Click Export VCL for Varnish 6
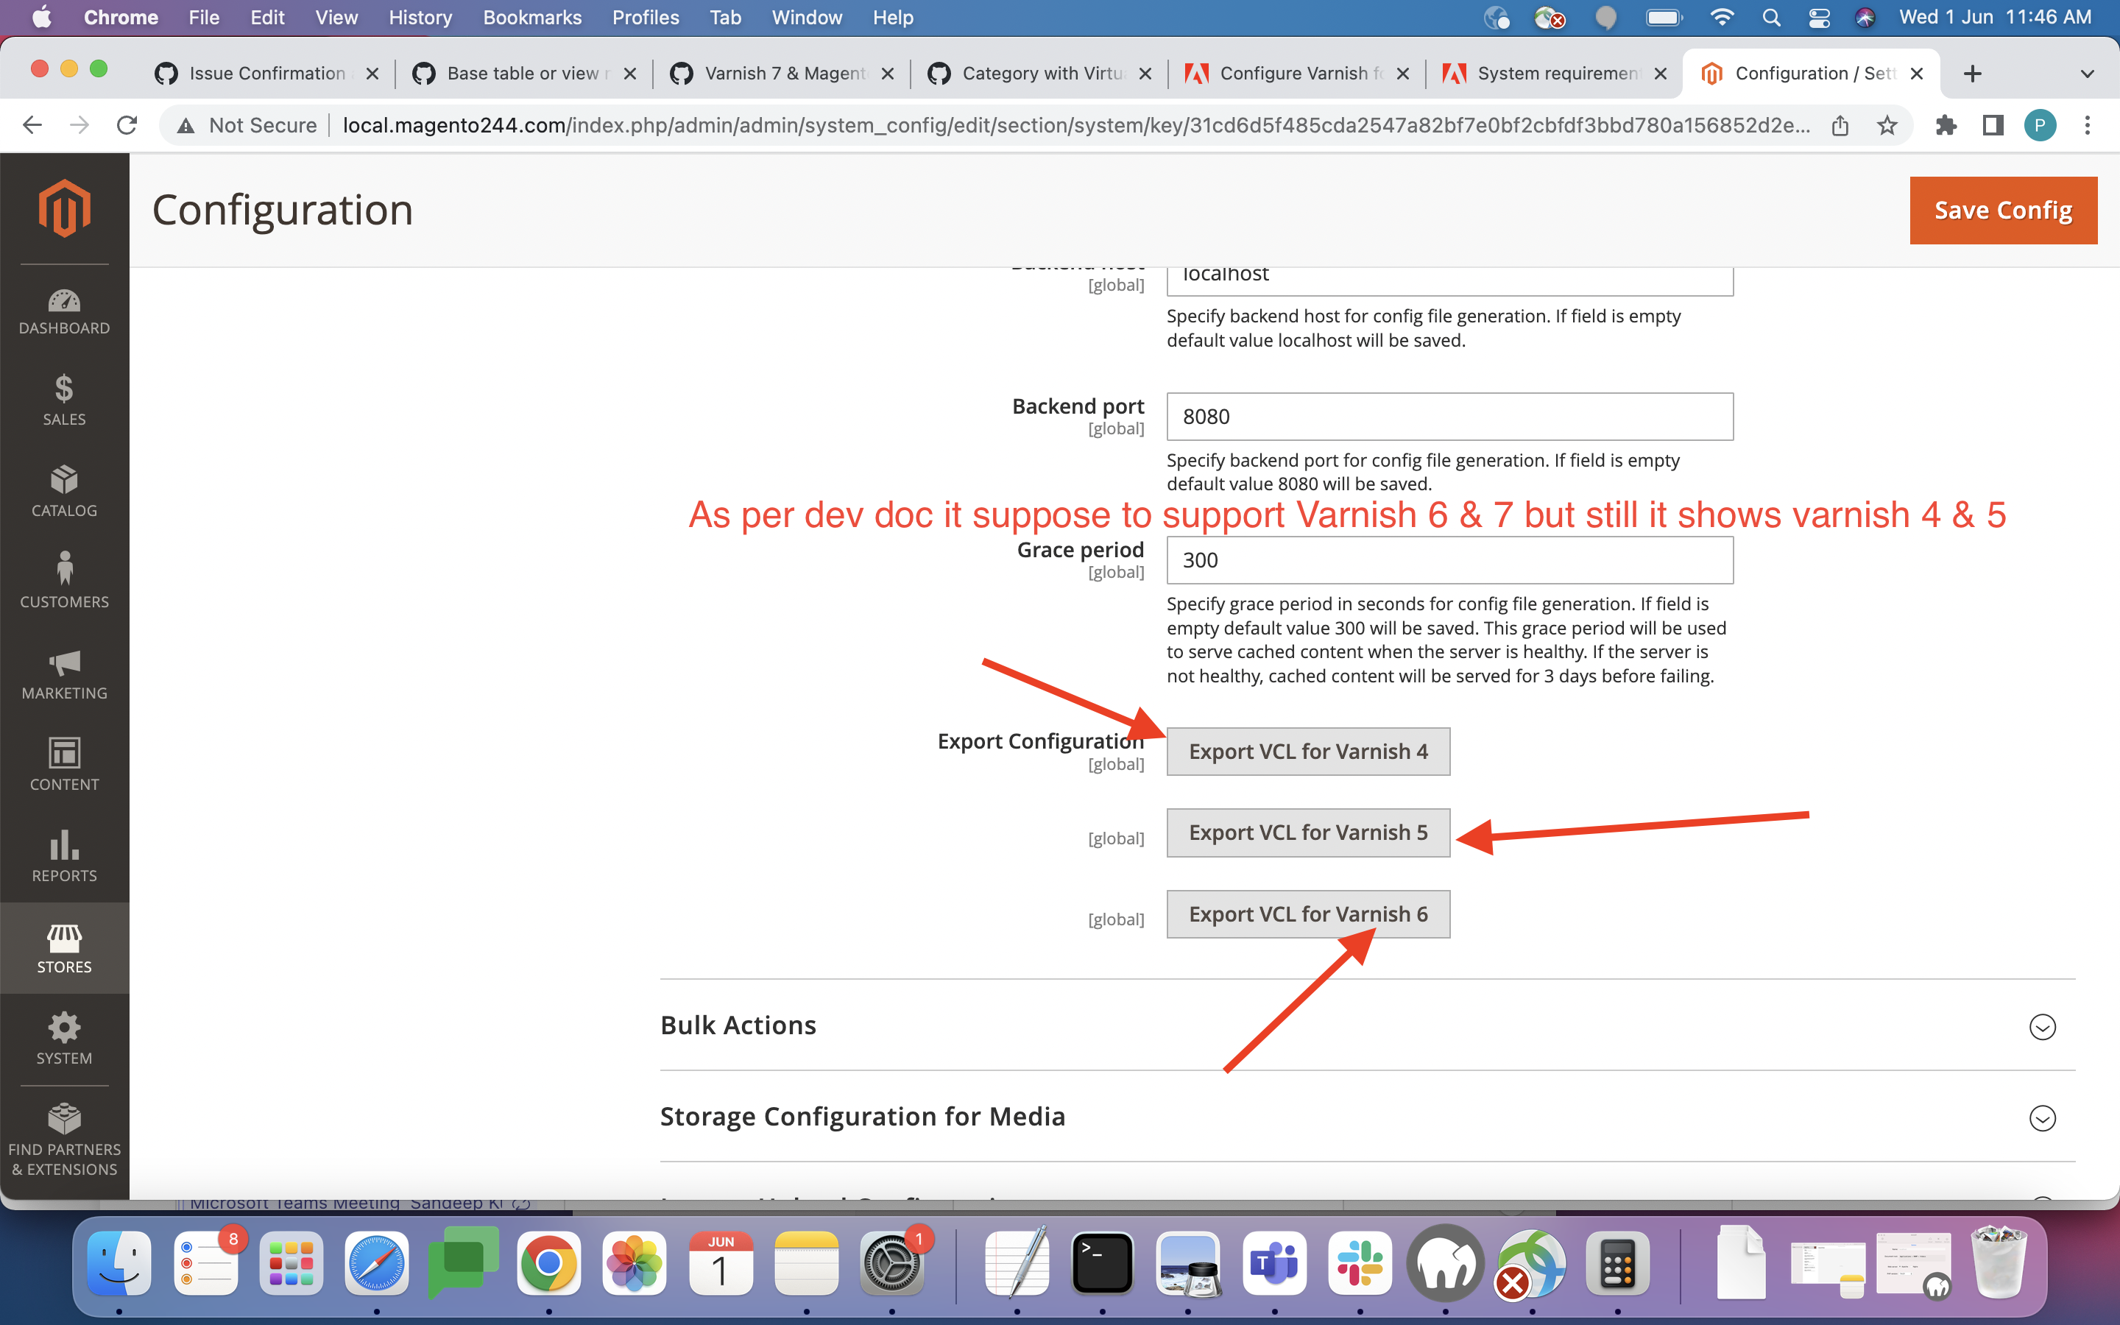2120x1325 pixels. (x=1307, y=914)
